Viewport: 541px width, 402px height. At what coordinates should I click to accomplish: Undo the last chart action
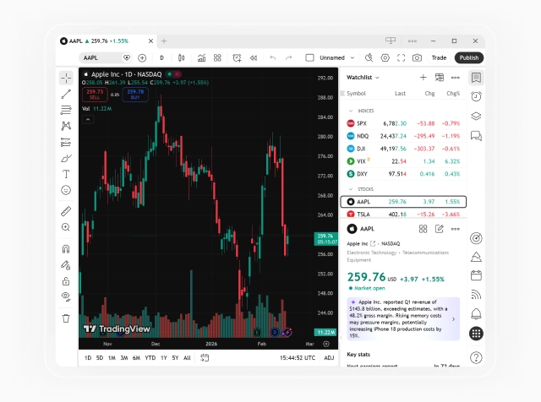[x=273, y=58]
